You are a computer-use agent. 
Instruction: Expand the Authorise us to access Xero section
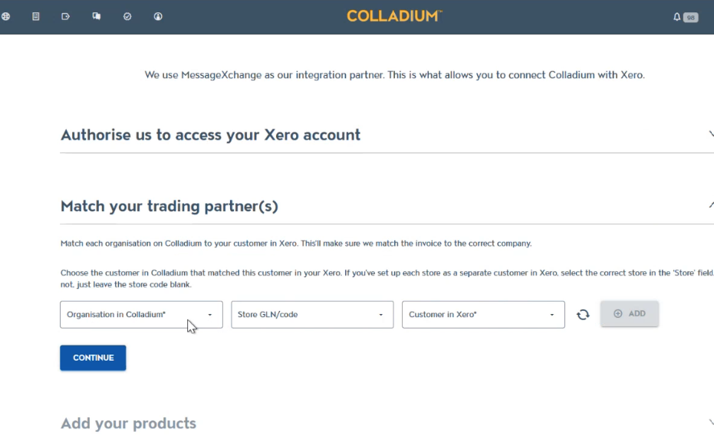pyautogui.click(x=710, y=134)
